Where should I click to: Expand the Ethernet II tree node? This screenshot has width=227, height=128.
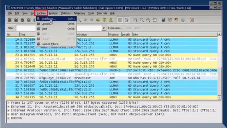click(x=8, y=107)
